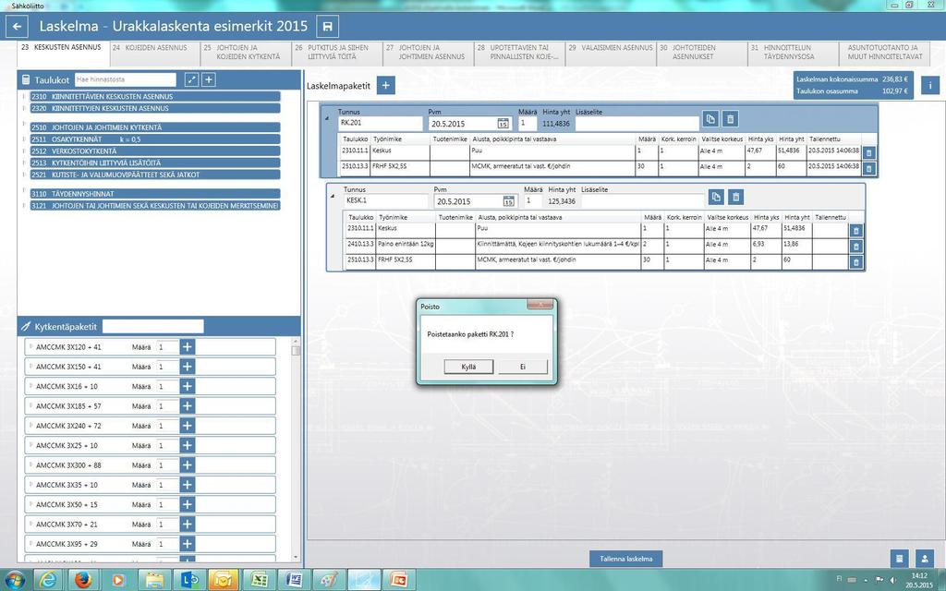
Task: Copy package KESK.1 with the duplicate icon
Action: pos(716,197)
